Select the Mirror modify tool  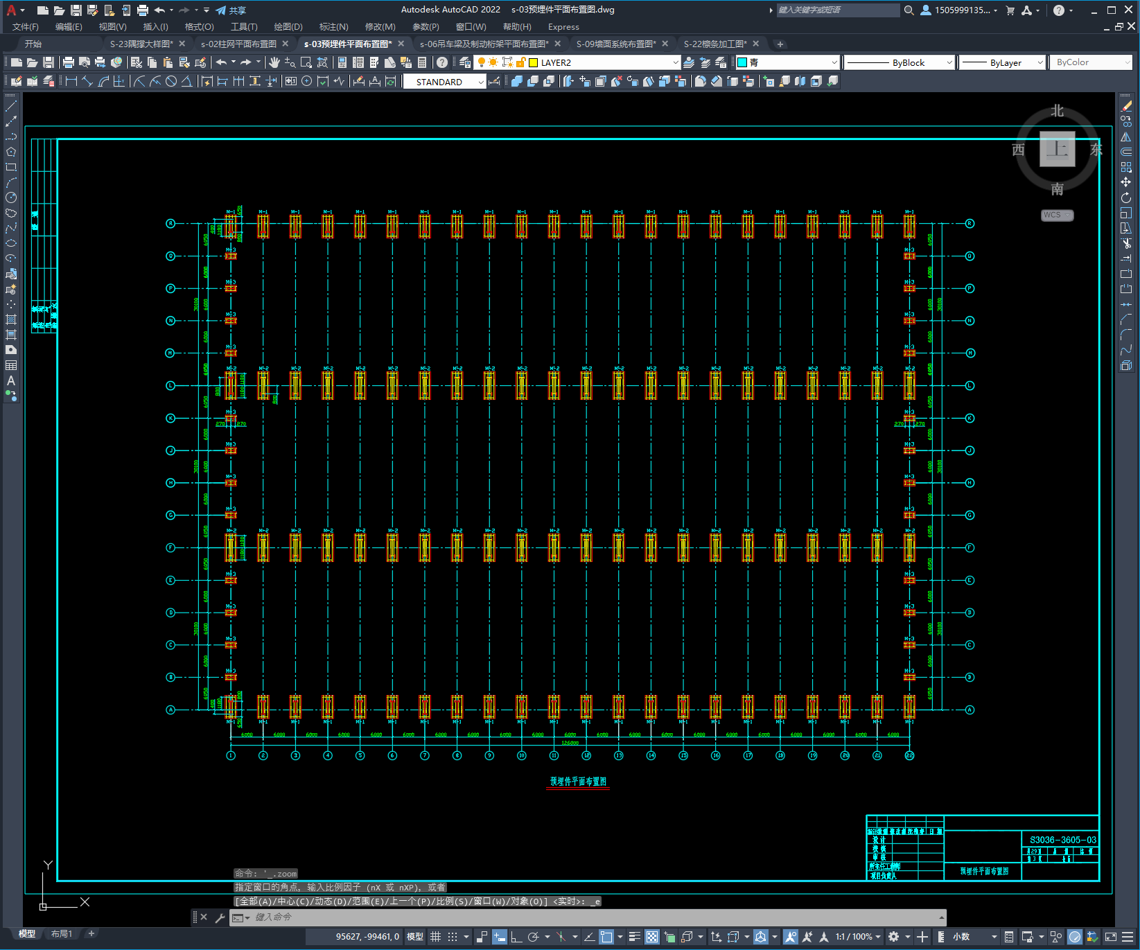(x=1126, y=137)
